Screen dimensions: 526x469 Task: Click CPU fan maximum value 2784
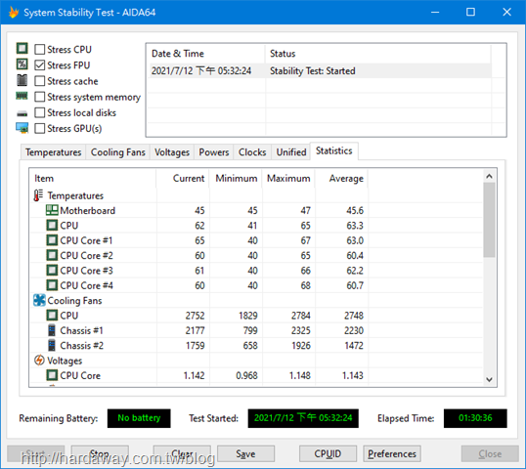pyautogui.click(x=300, y=316)
